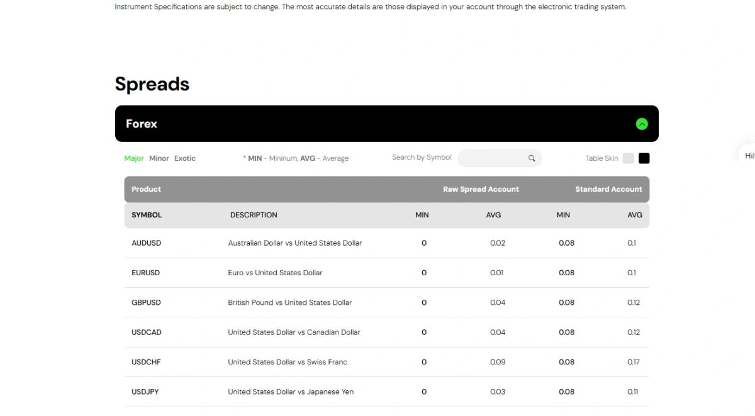Screen dimensions: 755x416
Task: Click the Standard Account header
Action: click(608, 189)
